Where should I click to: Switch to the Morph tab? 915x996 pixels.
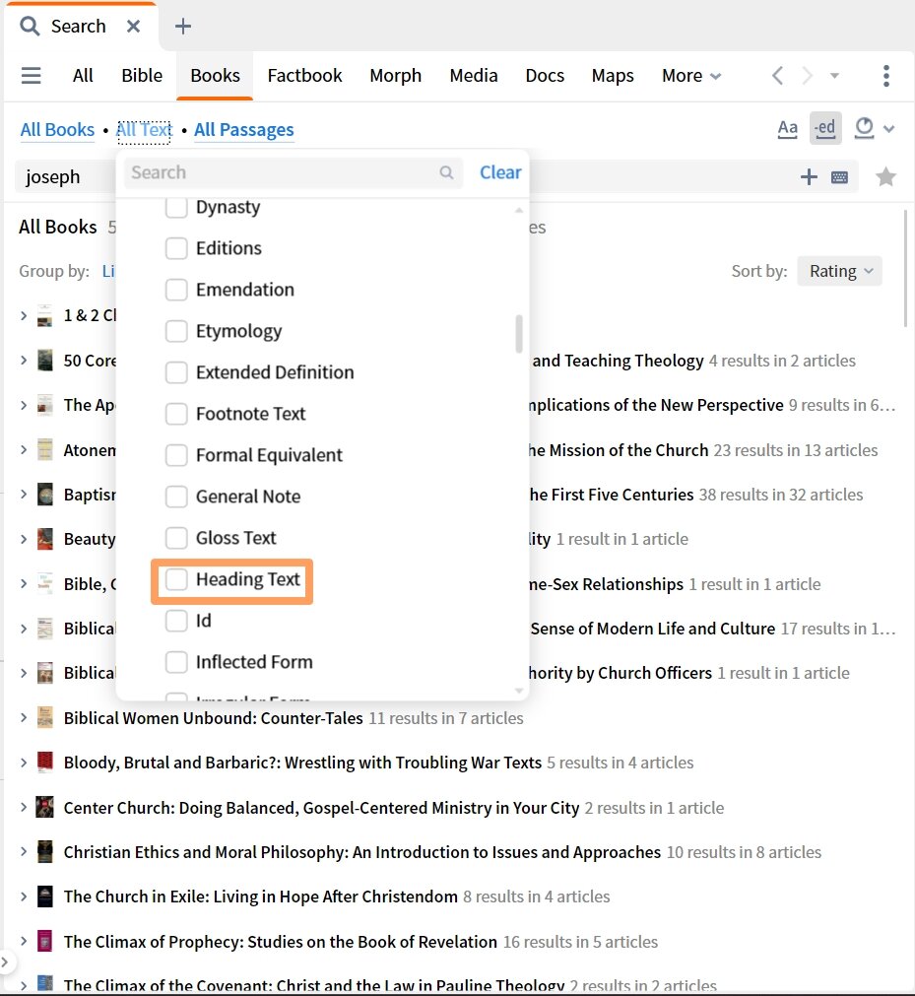click(x=395, y=76)
